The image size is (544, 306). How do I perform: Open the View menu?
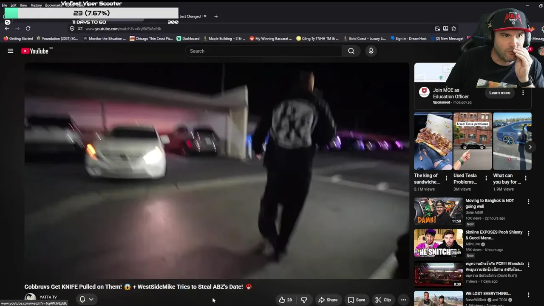pos(23,5)
